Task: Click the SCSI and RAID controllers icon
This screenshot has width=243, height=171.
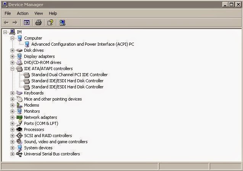Action: coord(19,136)
